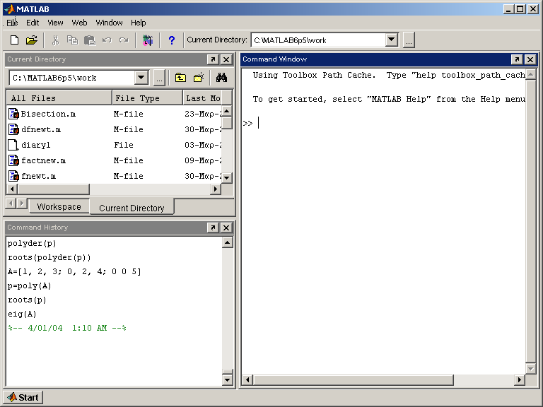Open the View menu
This screenshot has height=407, width=543.
[x=55, y=23]
